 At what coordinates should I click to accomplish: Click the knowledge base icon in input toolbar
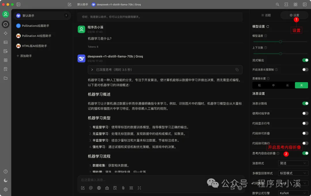point(115,188)
